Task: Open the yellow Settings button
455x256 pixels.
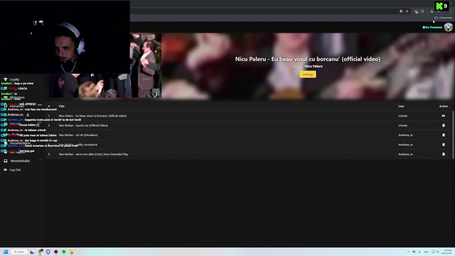Action: coord(308,74)
